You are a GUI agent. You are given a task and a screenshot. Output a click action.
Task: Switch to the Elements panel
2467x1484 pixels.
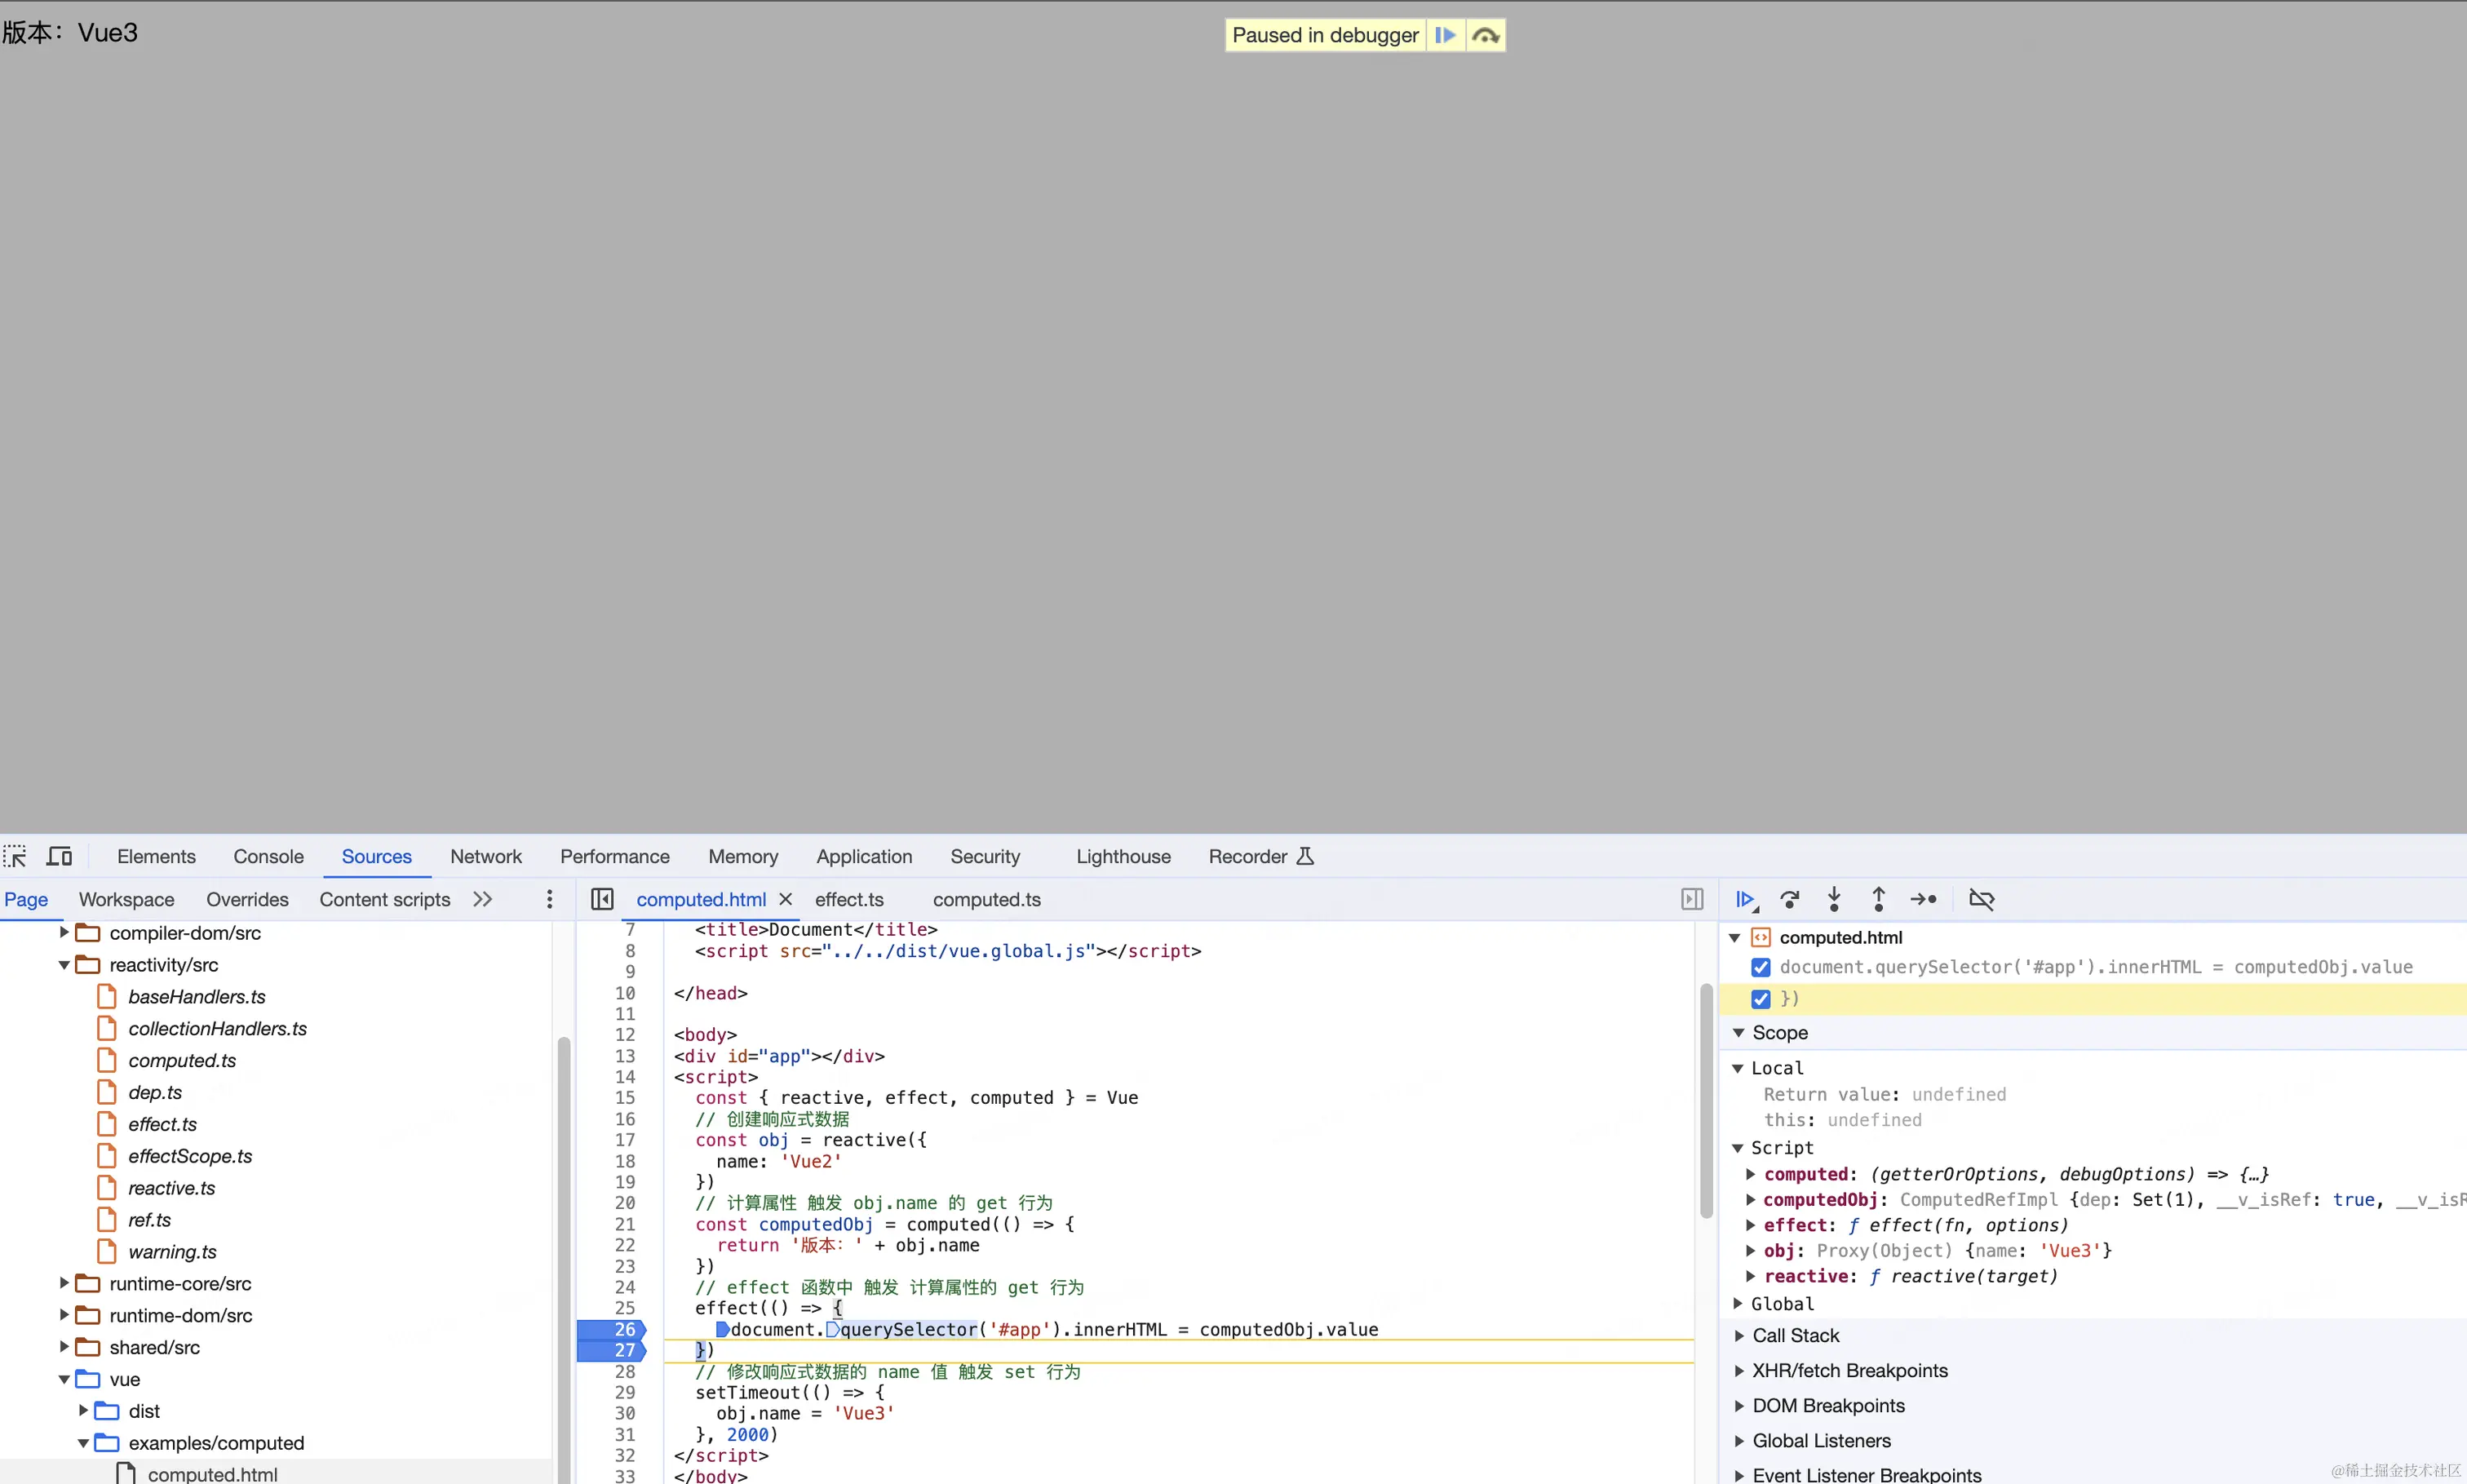coord(156,856)
